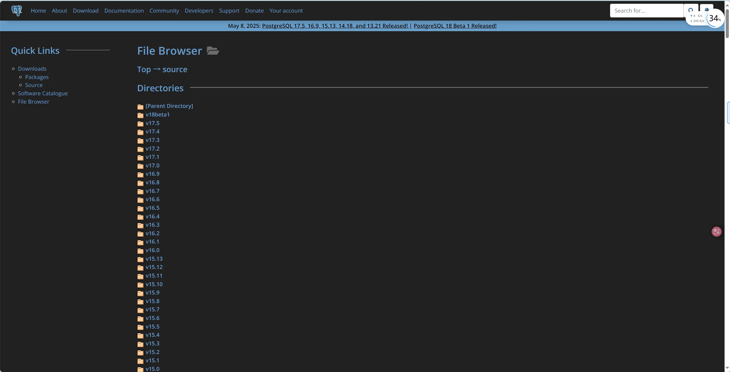Open the v16.4 directory link
This screenshot has height=372, width=730.
[x=152, y=216]
